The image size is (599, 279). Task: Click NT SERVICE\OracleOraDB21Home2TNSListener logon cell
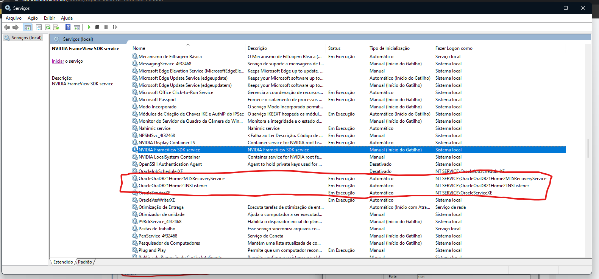482,186
